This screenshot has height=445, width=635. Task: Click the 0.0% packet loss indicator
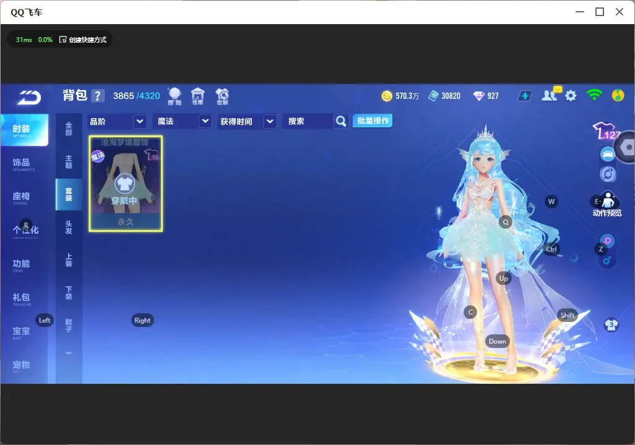45,40
